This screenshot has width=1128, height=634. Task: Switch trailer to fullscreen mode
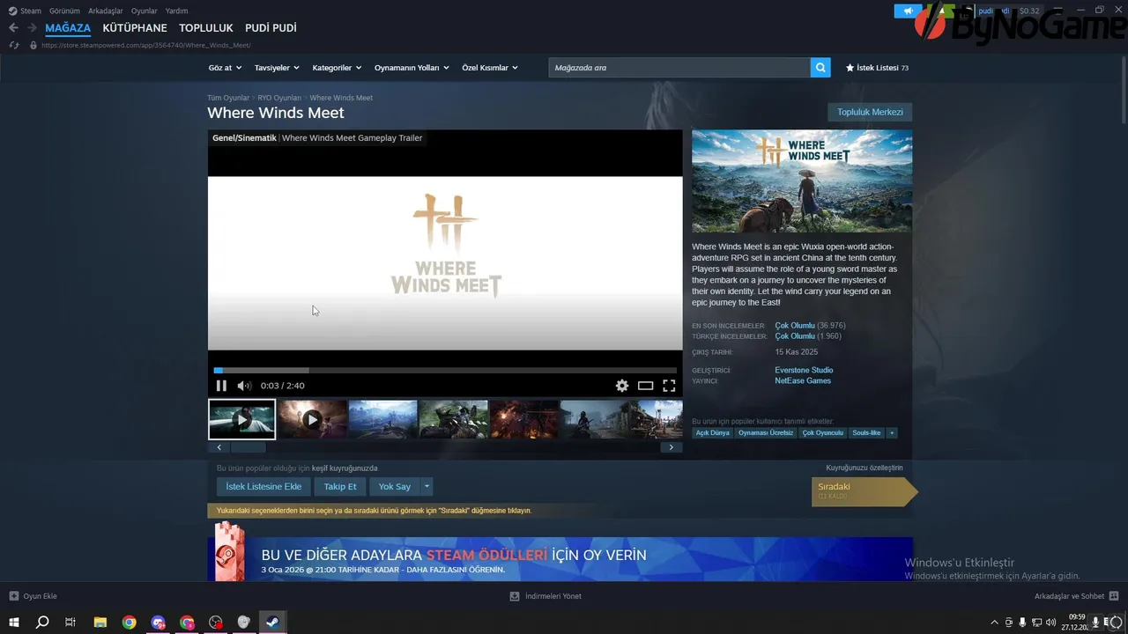point(669,386)
